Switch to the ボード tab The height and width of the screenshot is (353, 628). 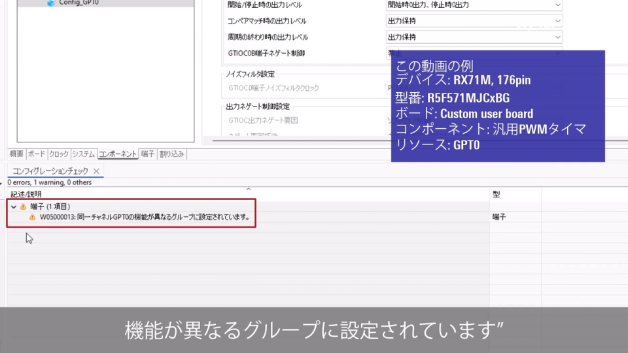tap(37, 154)
